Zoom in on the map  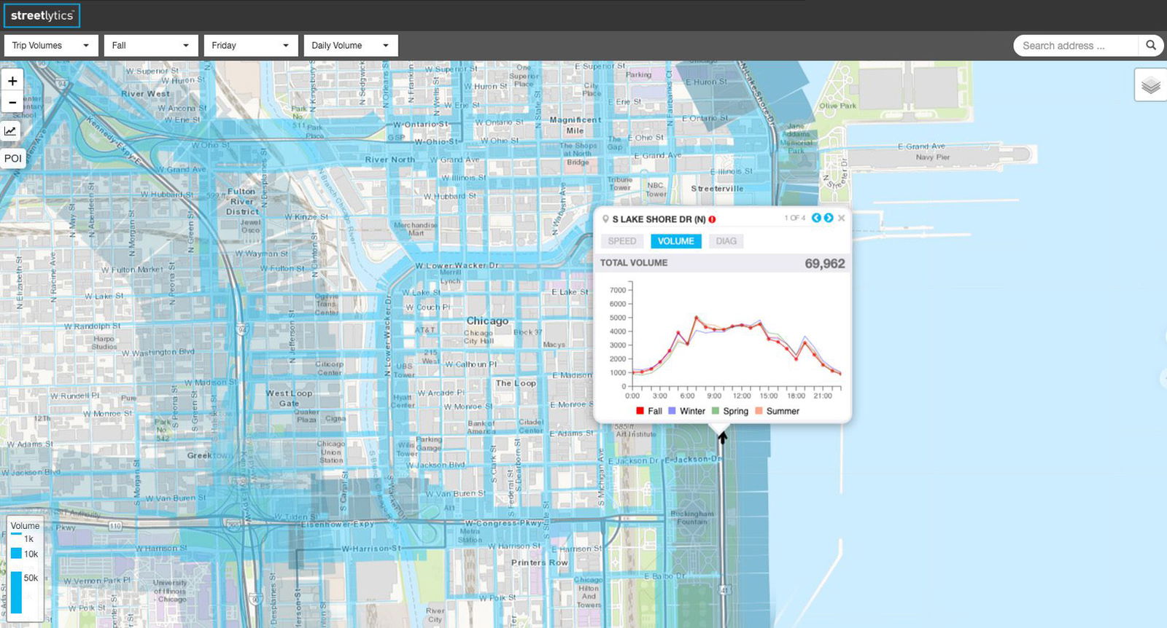click(12, 81)
